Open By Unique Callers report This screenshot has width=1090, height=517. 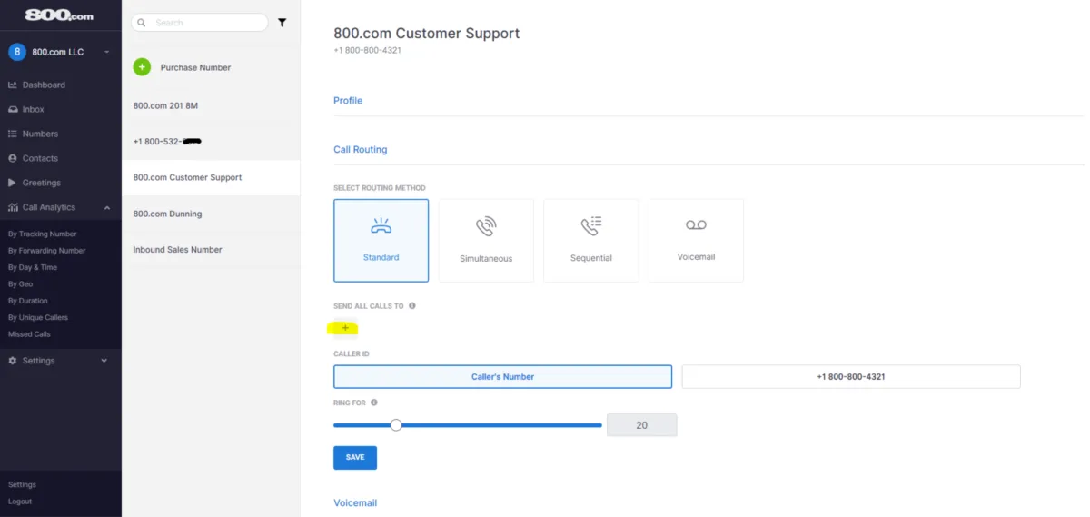pyautogui.click(x=38, y=317)
